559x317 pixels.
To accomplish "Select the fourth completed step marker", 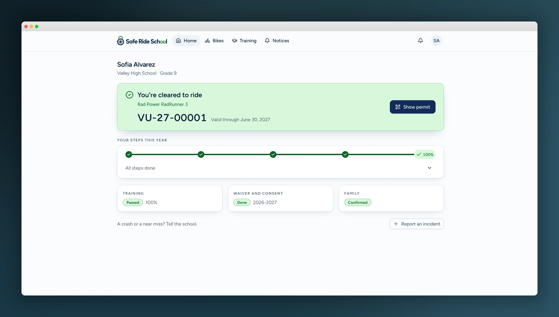I will point(345,154).
